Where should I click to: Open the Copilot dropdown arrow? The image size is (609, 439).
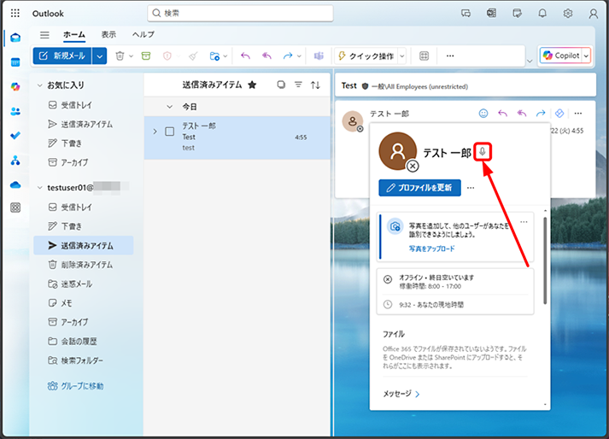pos(586,56)
